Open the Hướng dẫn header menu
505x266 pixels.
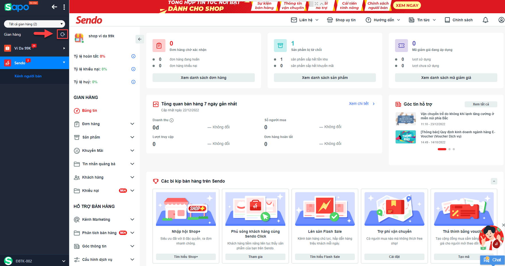tap(383, 20)
